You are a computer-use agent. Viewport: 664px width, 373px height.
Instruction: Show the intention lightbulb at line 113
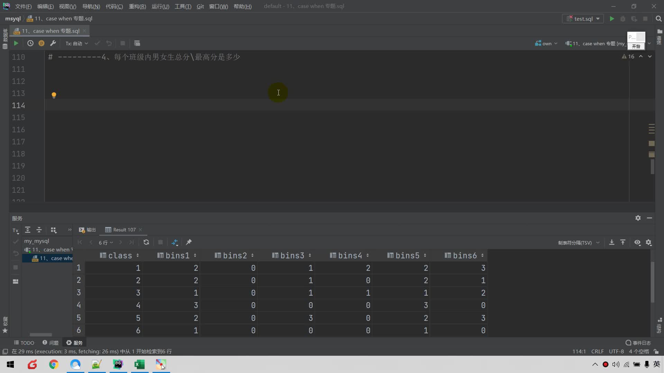(54, 95)
